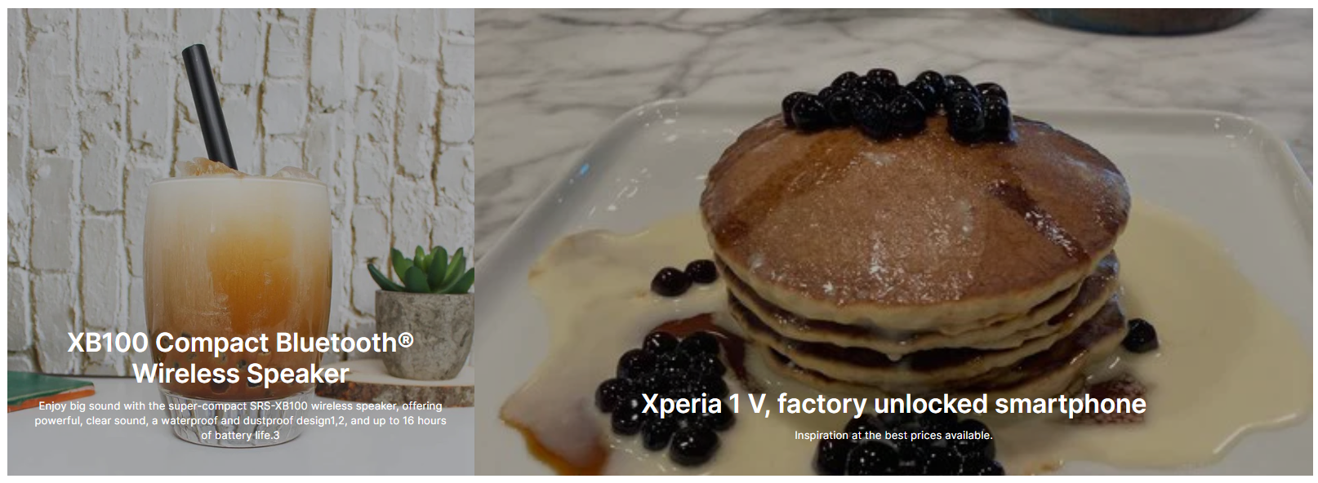Viewport: 1318px width, 483px height.
Task: Click the blueberries on top of the pancakes
Action: (897, 102)
